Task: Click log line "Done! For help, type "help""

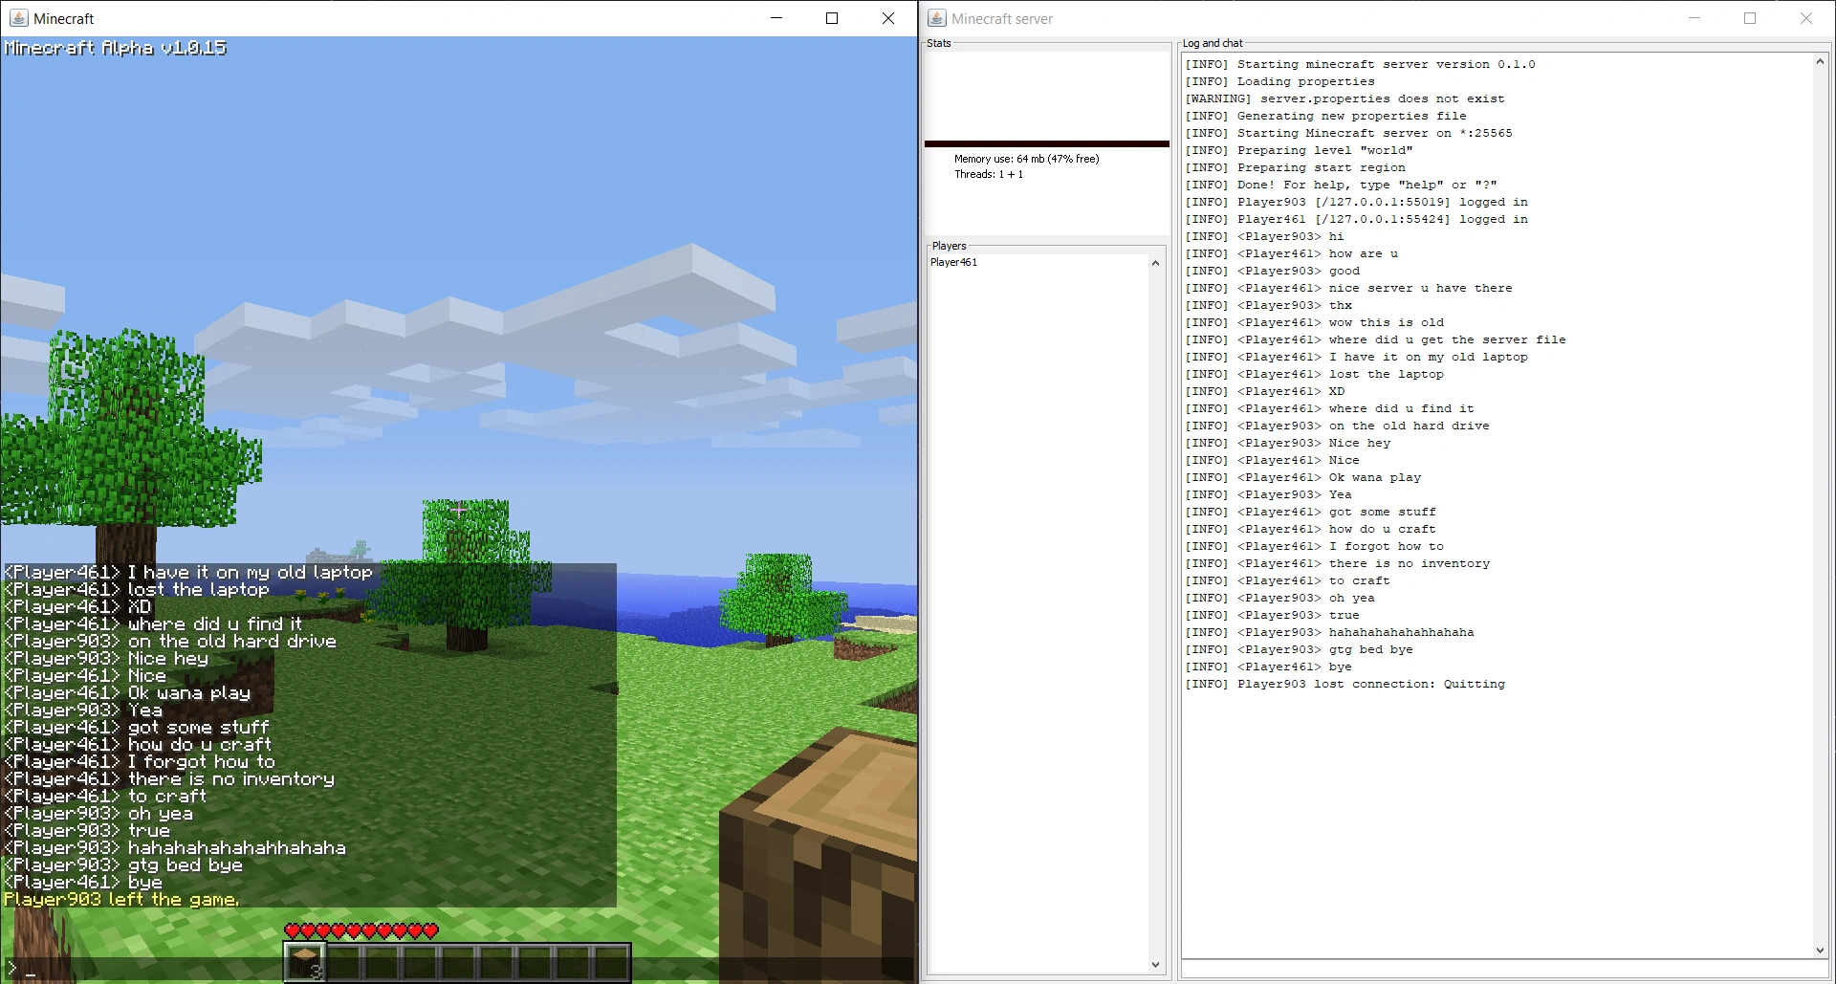Action: [x=1342, y=185]
